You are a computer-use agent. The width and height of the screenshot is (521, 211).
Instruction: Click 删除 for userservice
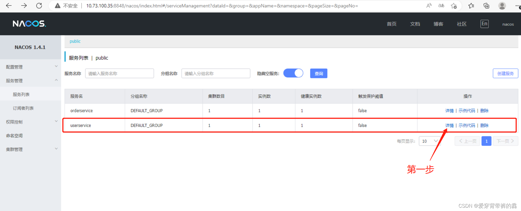click(x=484, y=125)
